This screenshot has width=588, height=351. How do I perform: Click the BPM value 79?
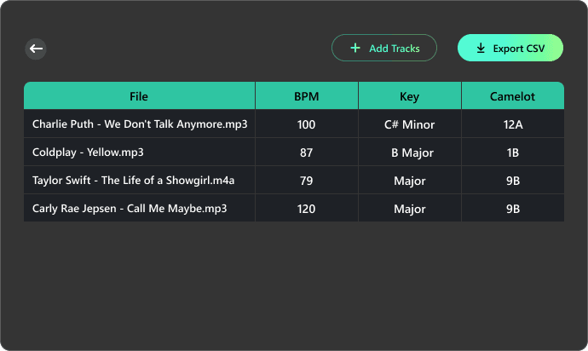pos(307,181)
